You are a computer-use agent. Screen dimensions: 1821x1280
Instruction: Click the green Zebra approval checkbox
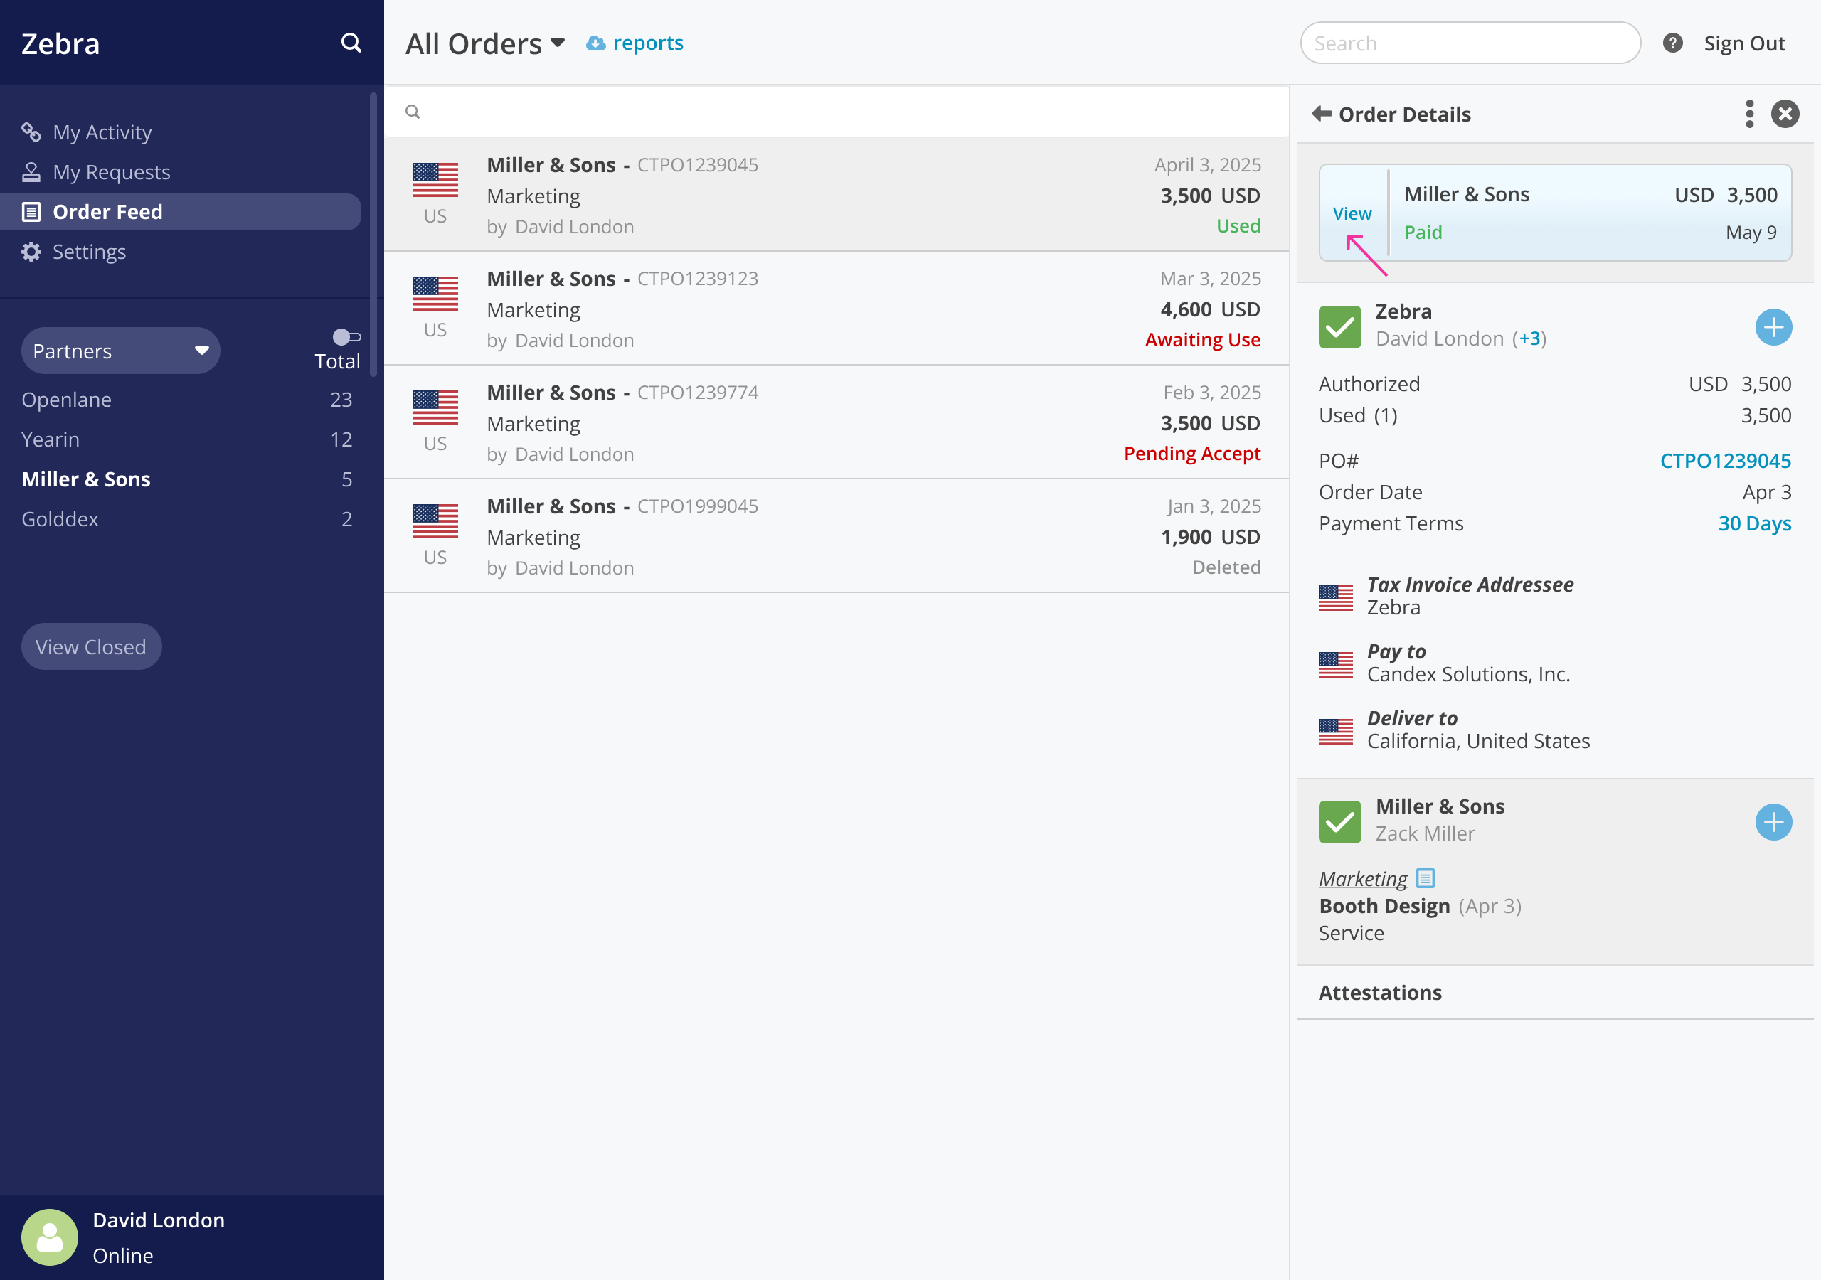1339,326
